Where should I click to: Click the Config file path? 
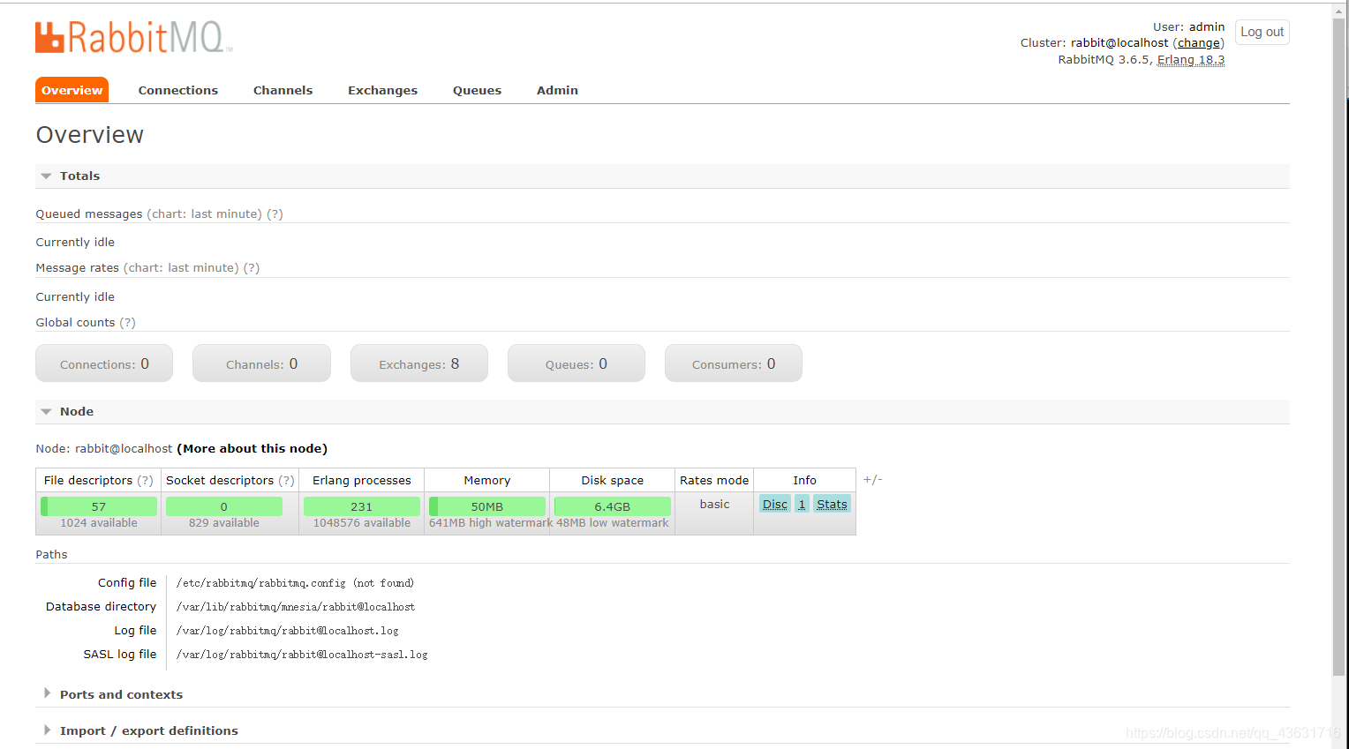click(295, 582)
